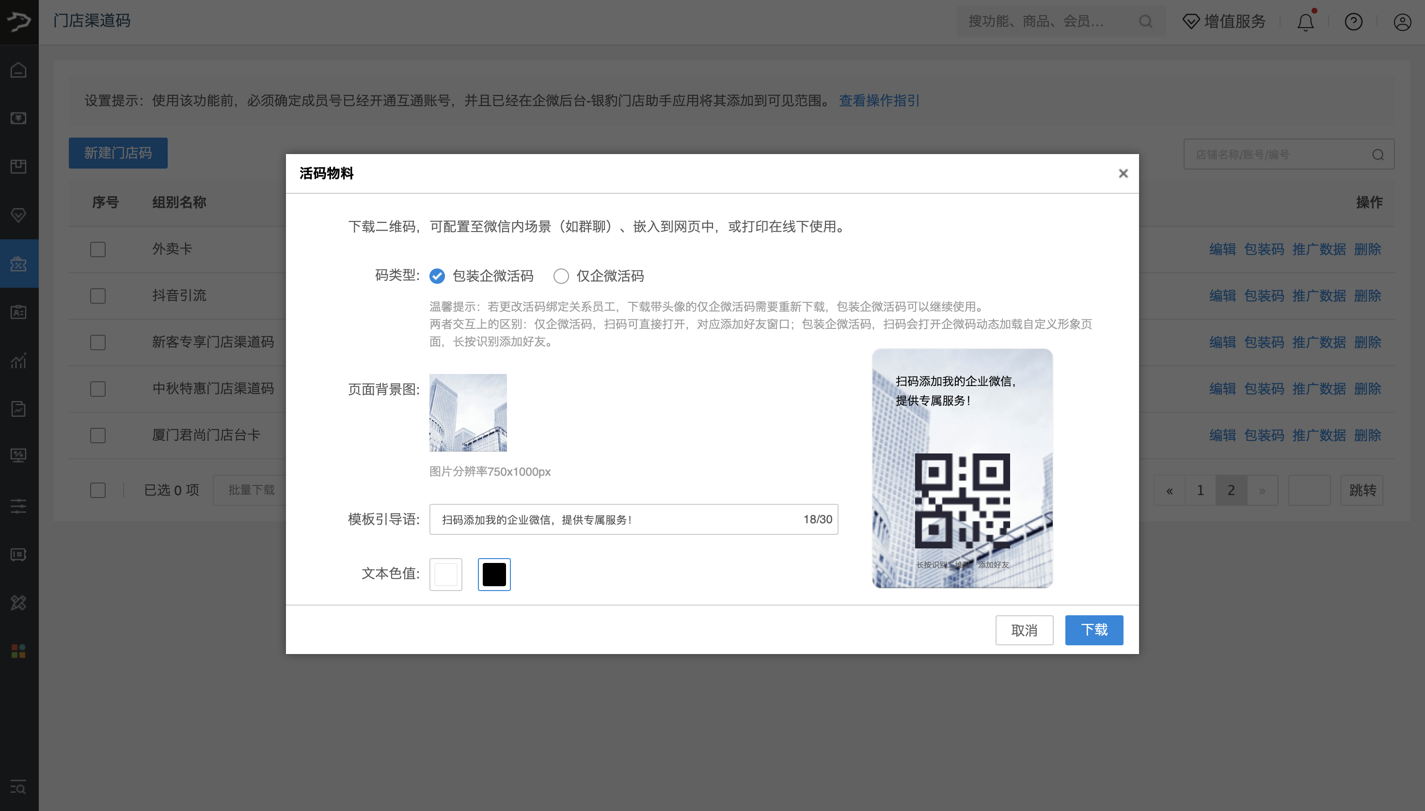Screen dimensions: 1425x811
Task: Click the Pospal logo icon in the sidebar
Action: pos(19,21)
